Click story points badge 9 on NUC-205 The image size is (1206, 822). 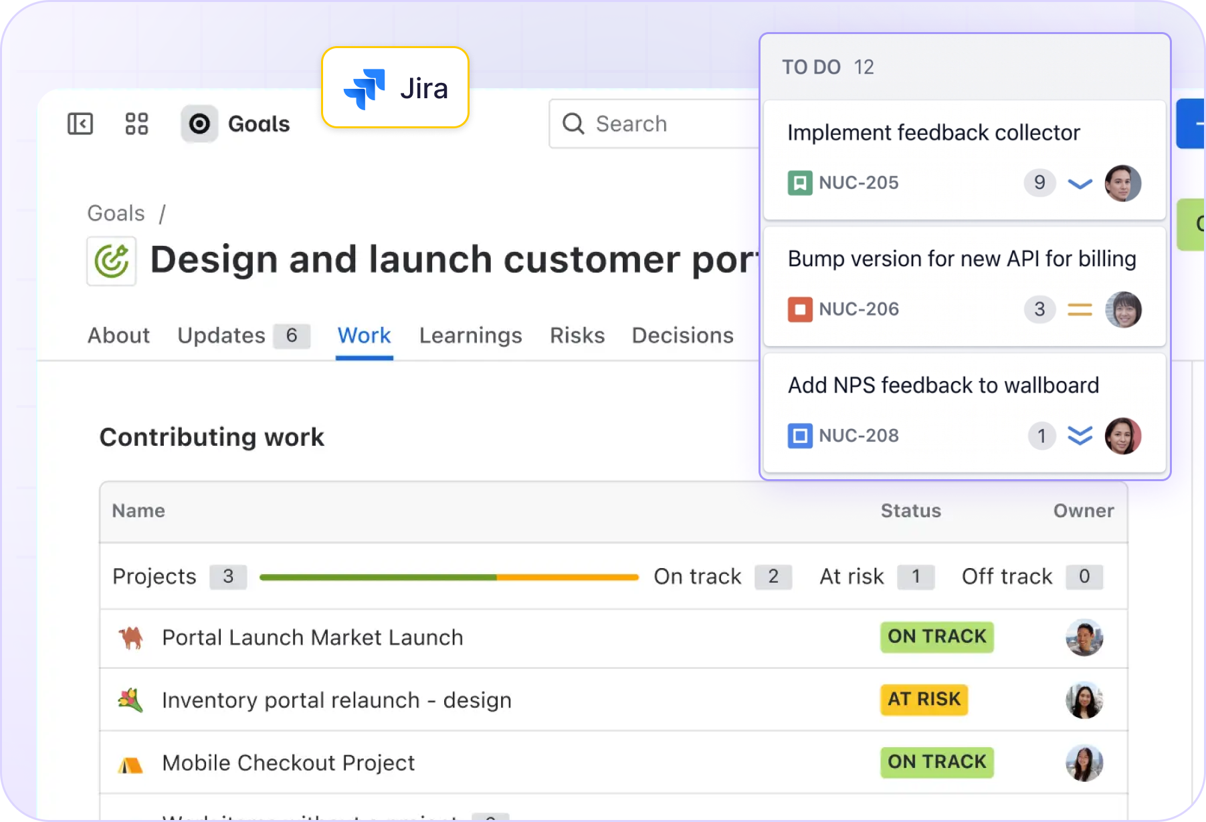click(x=1039, y=182)
